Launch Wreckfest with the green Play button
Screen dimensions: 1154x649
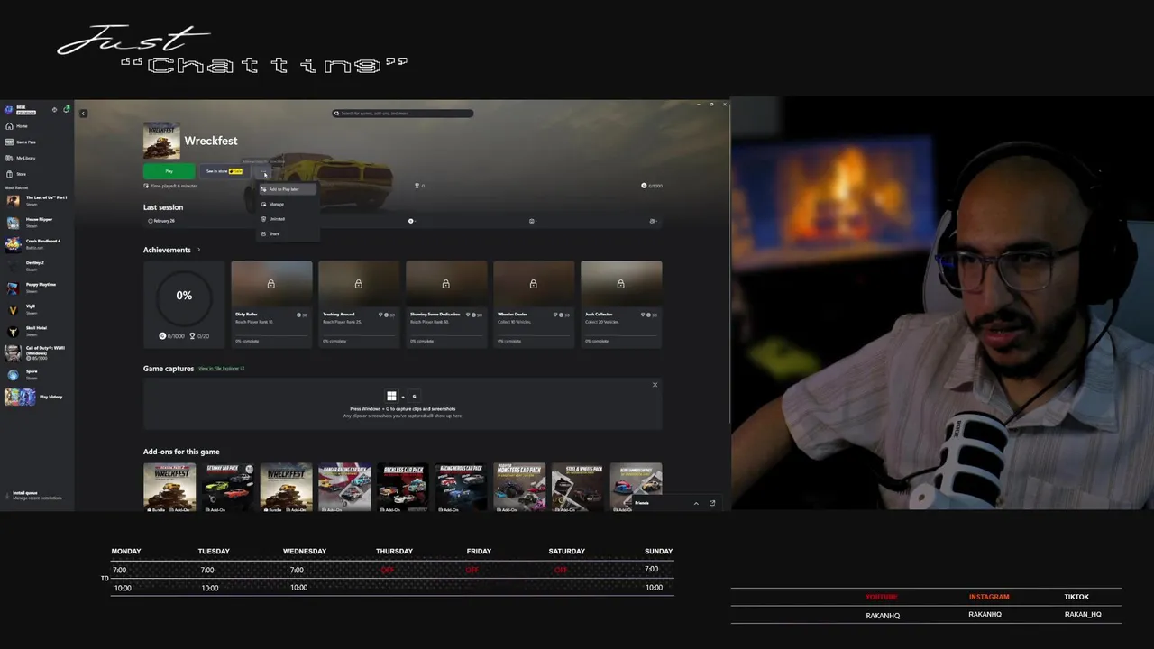(x=169, y=171)
